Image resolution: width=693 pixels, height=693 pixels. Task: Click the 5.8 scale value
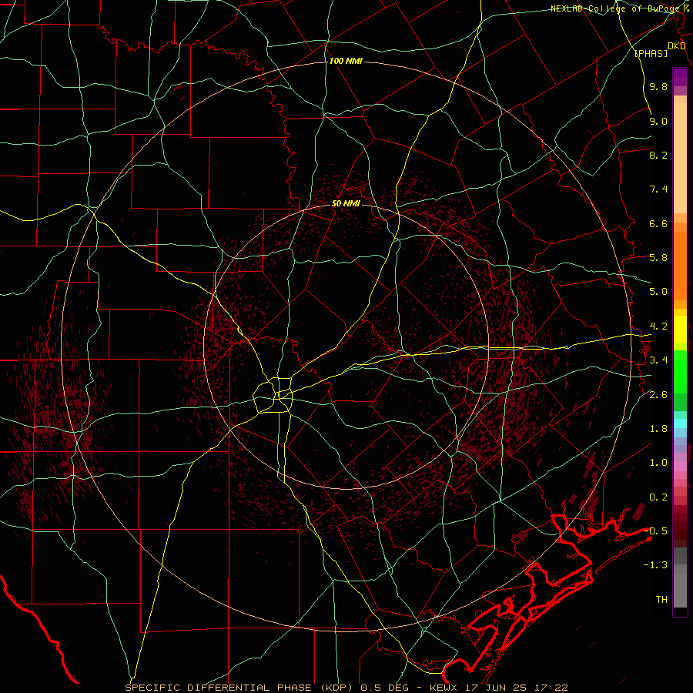click(658, 258)
